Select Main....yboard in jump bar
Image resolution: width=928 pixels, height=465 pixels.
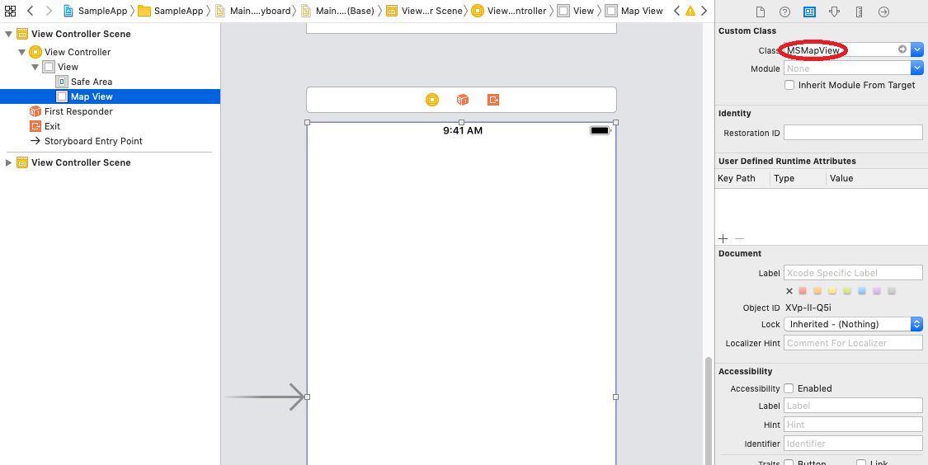coord(253,11)
